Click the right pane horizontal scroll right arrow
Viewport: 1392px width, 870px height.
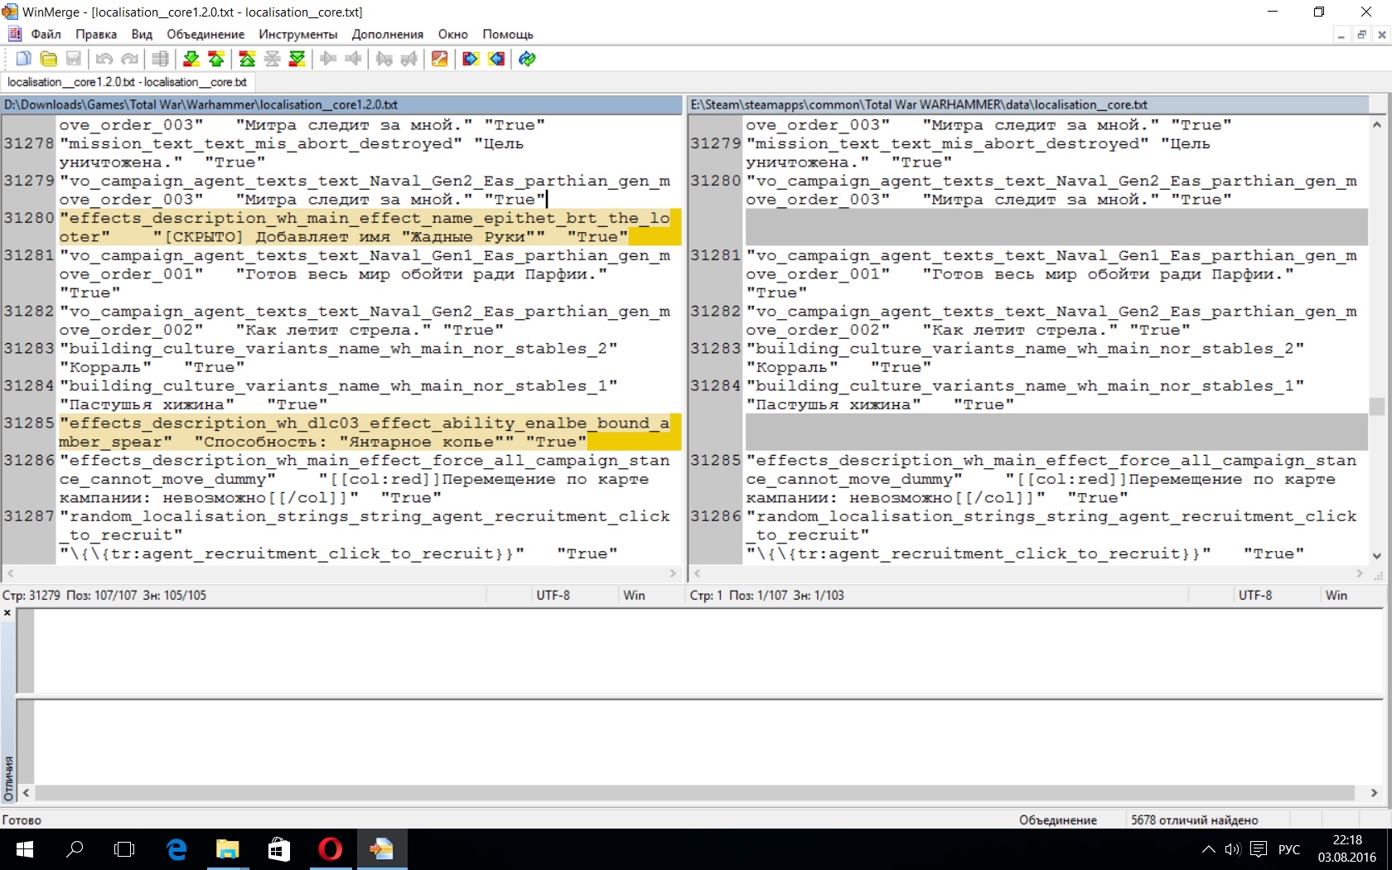1360,573
